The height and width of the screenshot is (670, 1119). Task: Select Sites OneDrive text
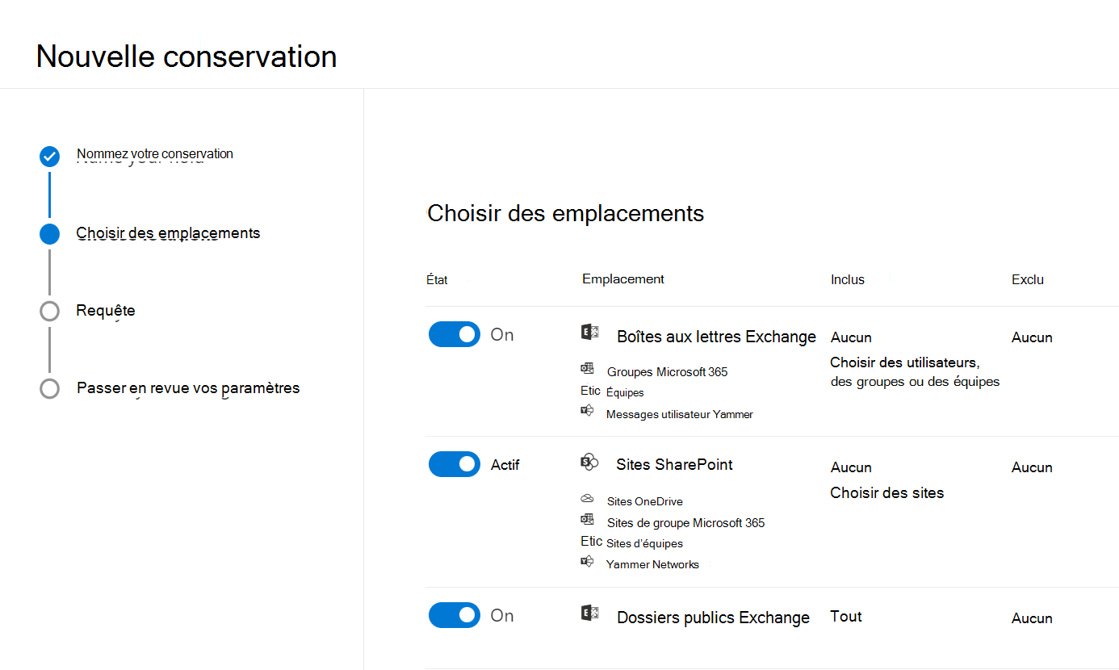pos(644,501)
